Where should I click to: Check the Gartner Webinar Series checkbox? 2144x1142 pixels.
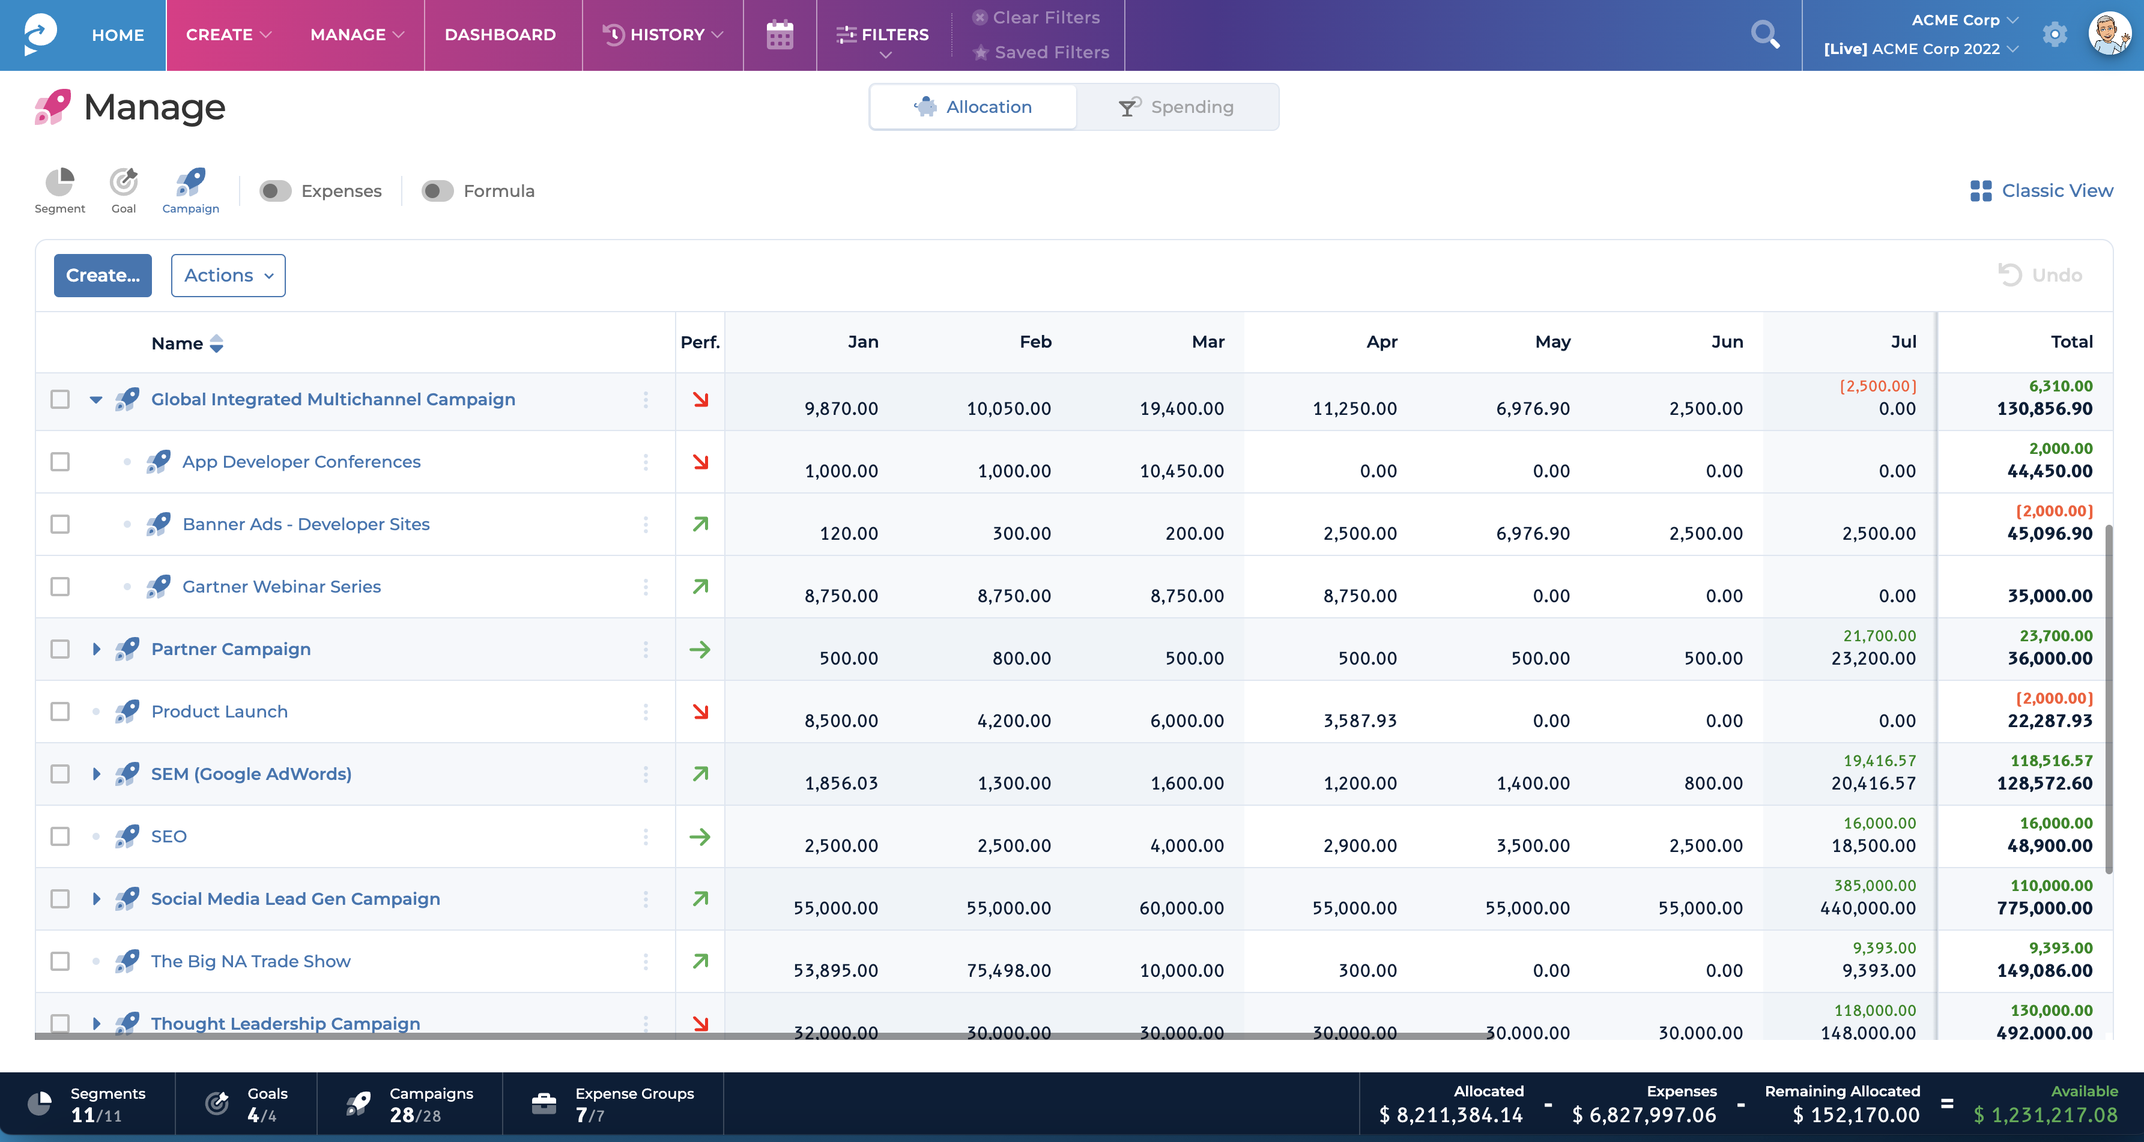[x=60, y=587]
